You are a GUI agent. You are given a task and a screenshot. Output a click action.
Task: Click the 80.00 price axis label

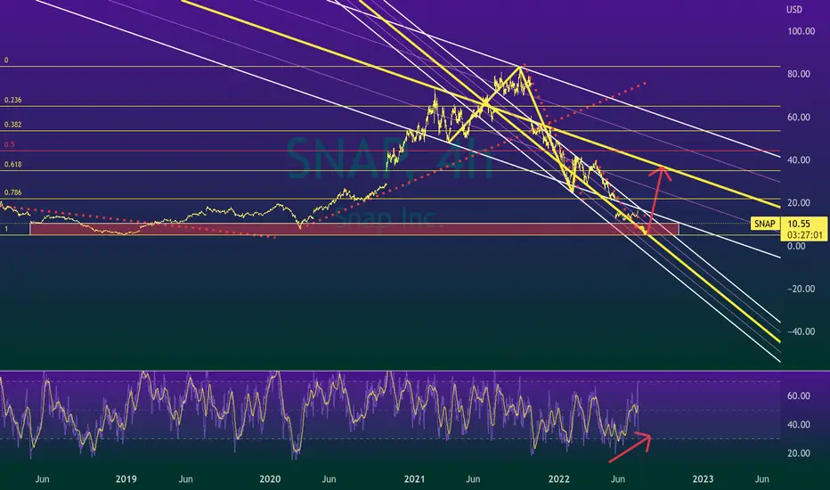pos(799,74)
